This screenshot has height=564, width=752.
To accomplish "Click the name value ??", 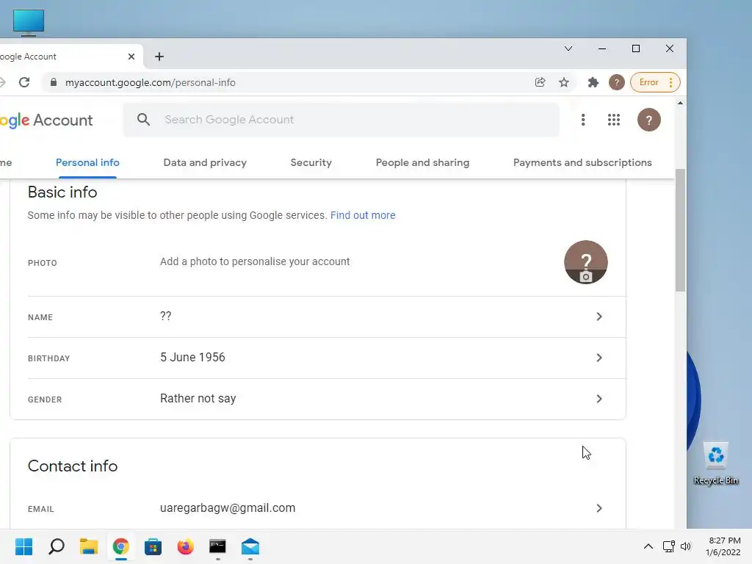I will click(x=165, y=316).
